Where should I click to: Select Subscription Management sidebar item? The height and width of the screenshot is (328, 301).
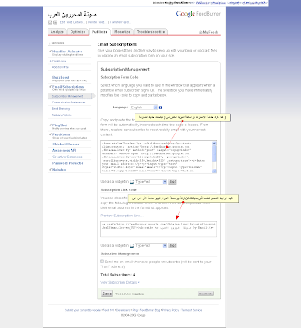[x=70, y=96]
